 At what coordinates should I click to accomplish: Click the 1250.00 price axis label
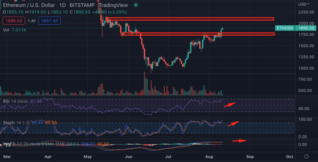coord(306,57)
